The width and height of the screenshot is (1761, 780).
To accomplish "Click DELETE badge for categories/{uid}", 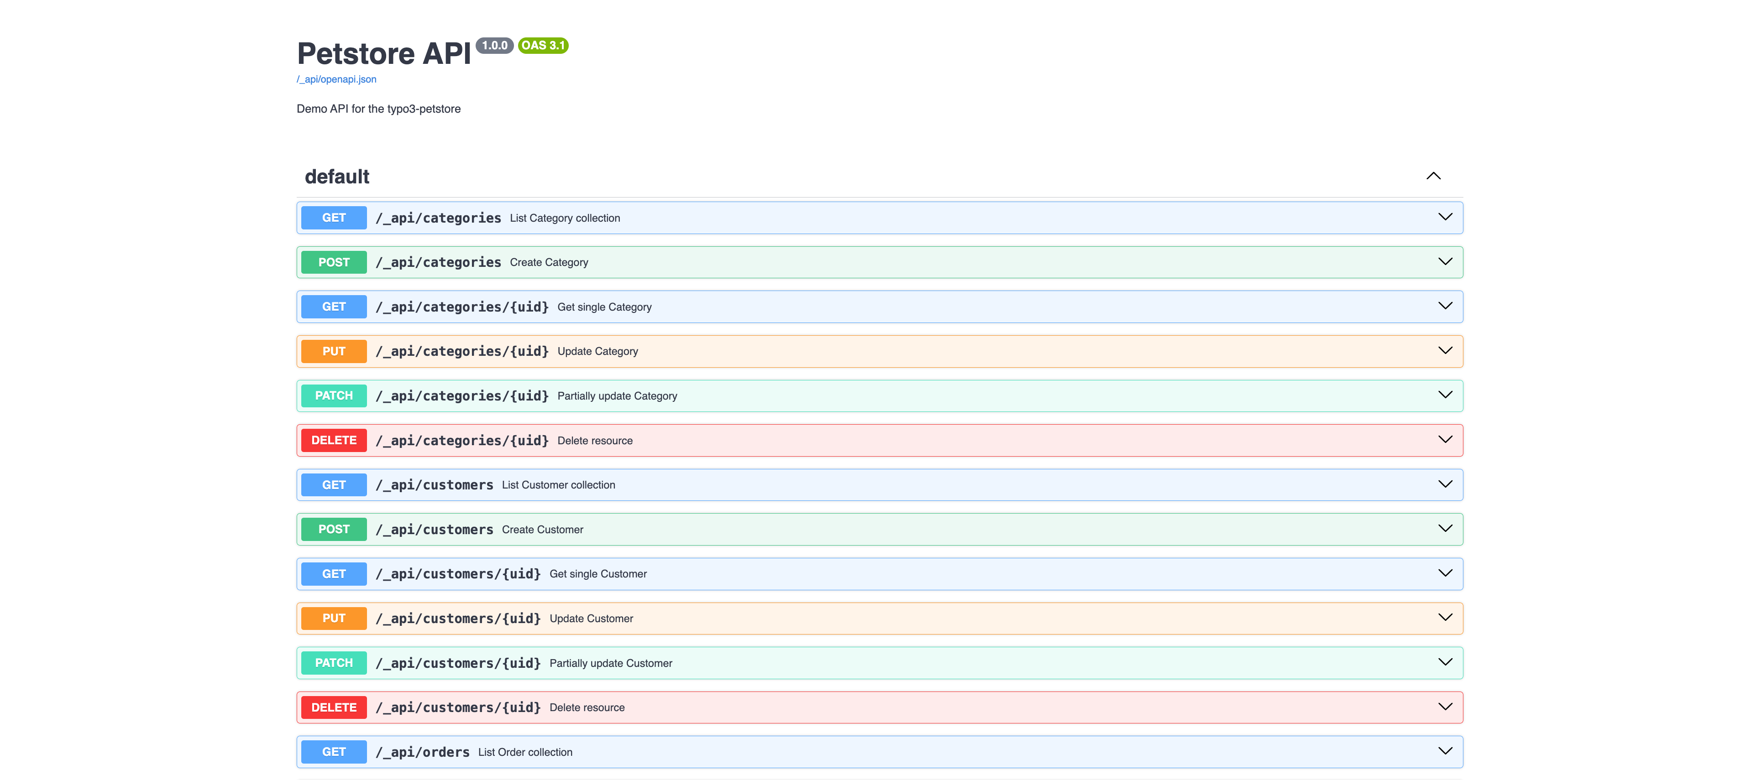I will point(334,441).
